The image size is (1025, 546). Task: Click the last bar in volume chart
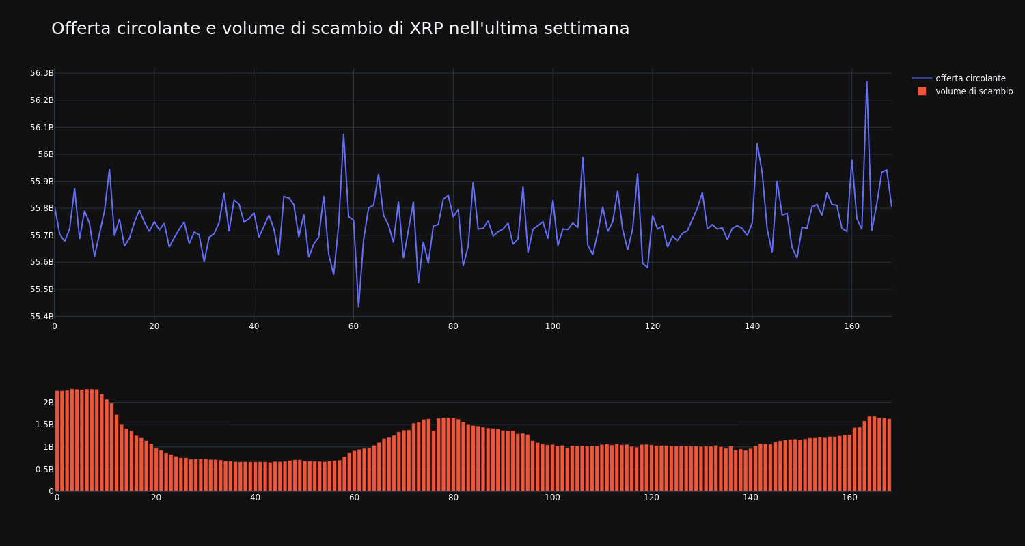(x=889, y=455)
